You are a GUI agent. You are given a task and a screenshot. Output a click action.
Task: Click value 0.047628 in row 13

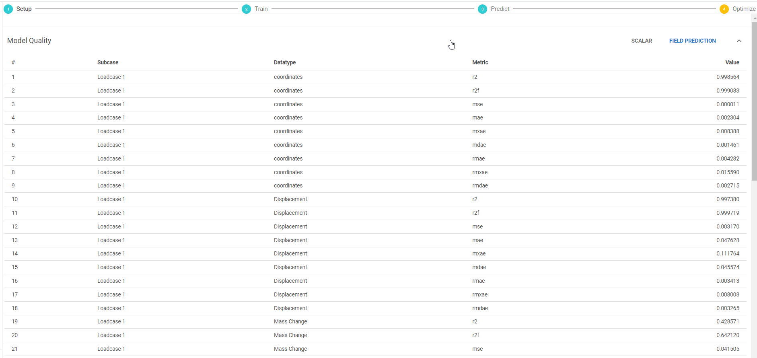(x=728, y=240)
